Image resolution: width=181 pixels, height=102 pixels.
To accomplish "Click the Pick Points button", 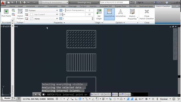I will click(x=6, y=13).
